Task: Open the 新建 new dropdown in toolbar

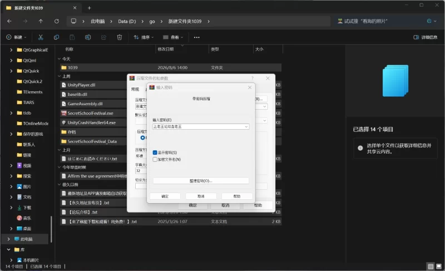Action: coord(16,37)
